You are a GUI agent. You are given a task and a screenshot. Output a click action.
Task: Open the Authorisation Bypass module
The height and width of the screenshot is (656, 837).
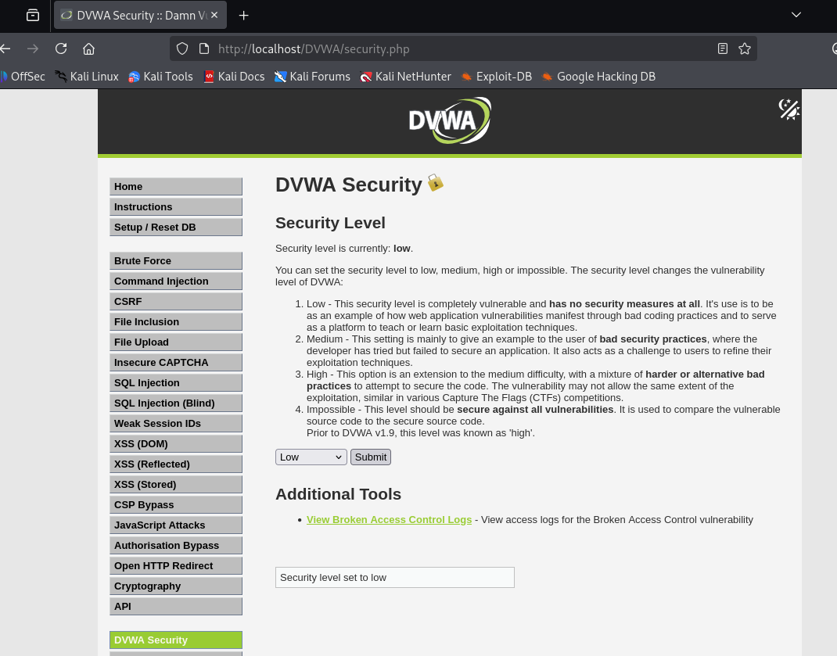[176, 544]
